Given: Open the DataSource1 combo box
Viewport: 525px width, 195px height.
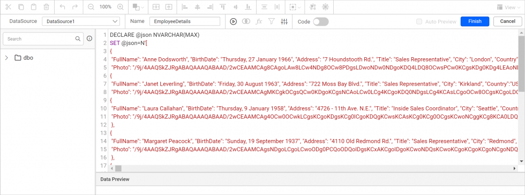Looking at the screenshot, I should pyautogui.click(x=81, y=21).
